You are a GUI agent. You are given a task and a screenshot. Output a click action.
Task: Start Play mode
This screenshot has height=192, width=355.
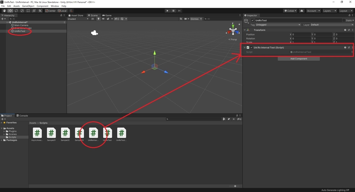167,11
